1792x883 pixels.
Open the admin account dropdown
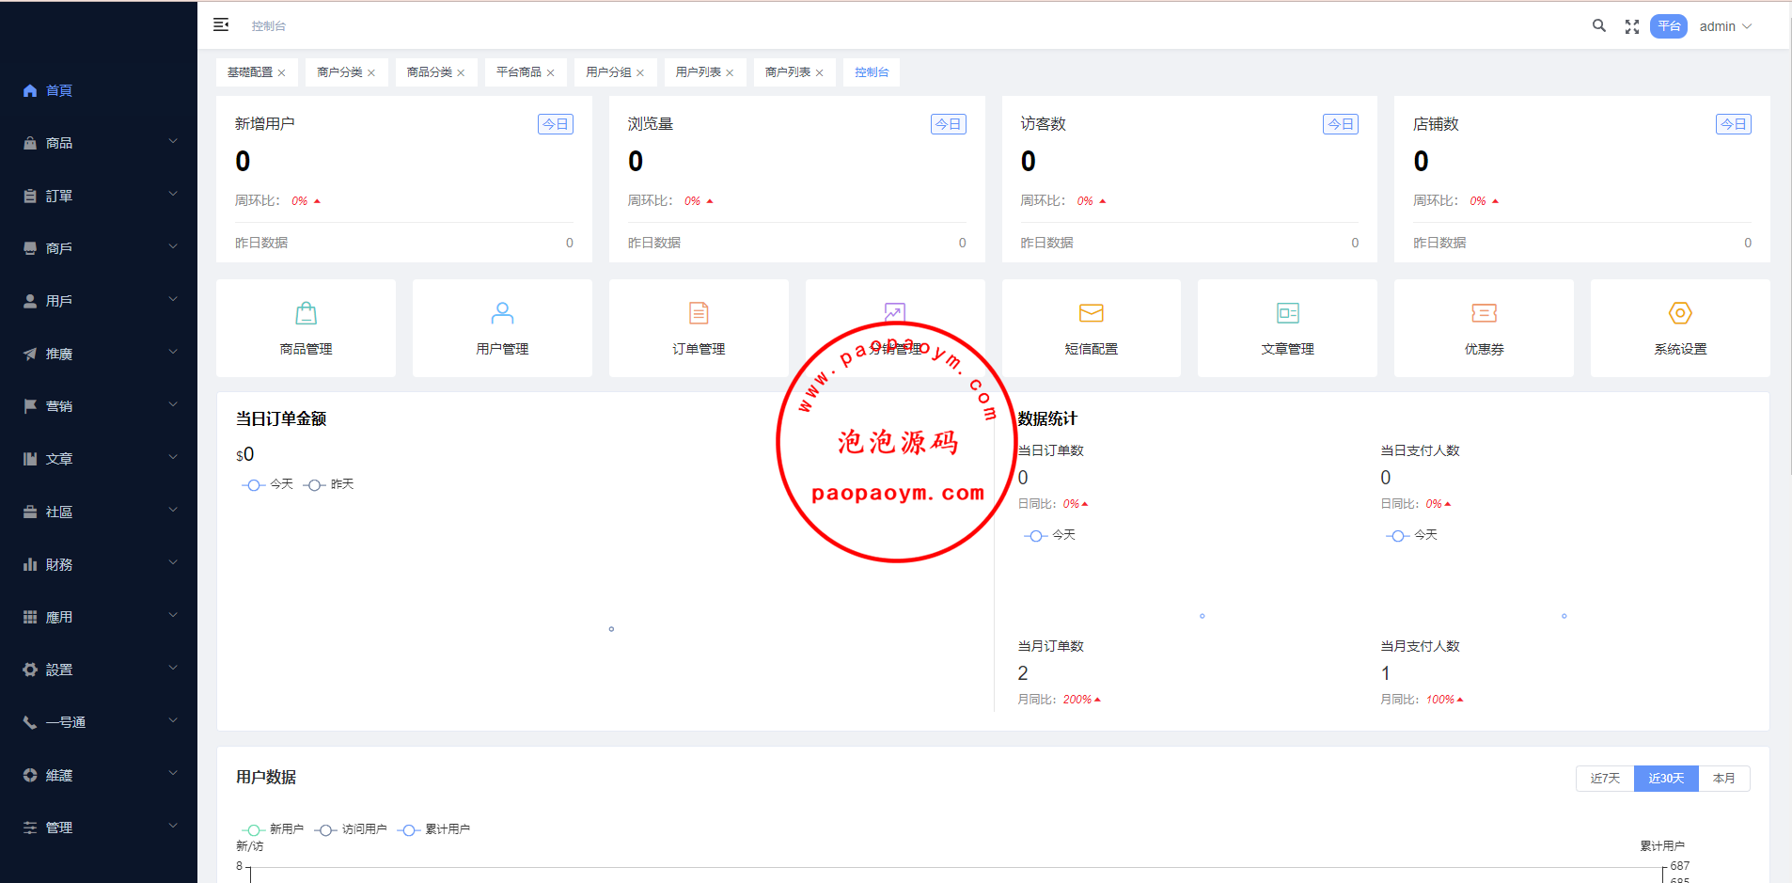(x=1725, y=26)
